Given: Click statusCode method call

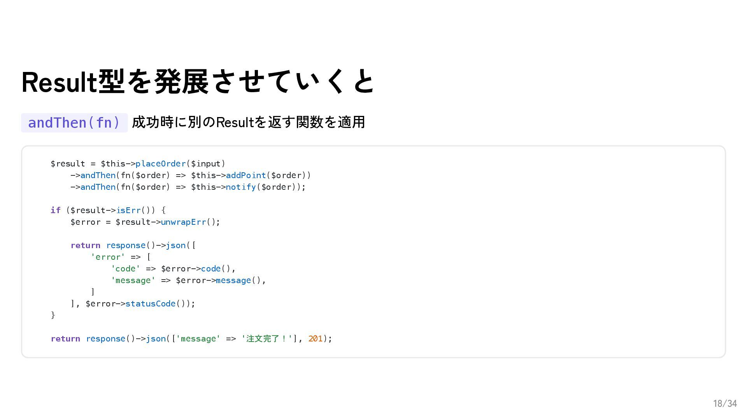Looking at the screenshot, I should (150, 304).
